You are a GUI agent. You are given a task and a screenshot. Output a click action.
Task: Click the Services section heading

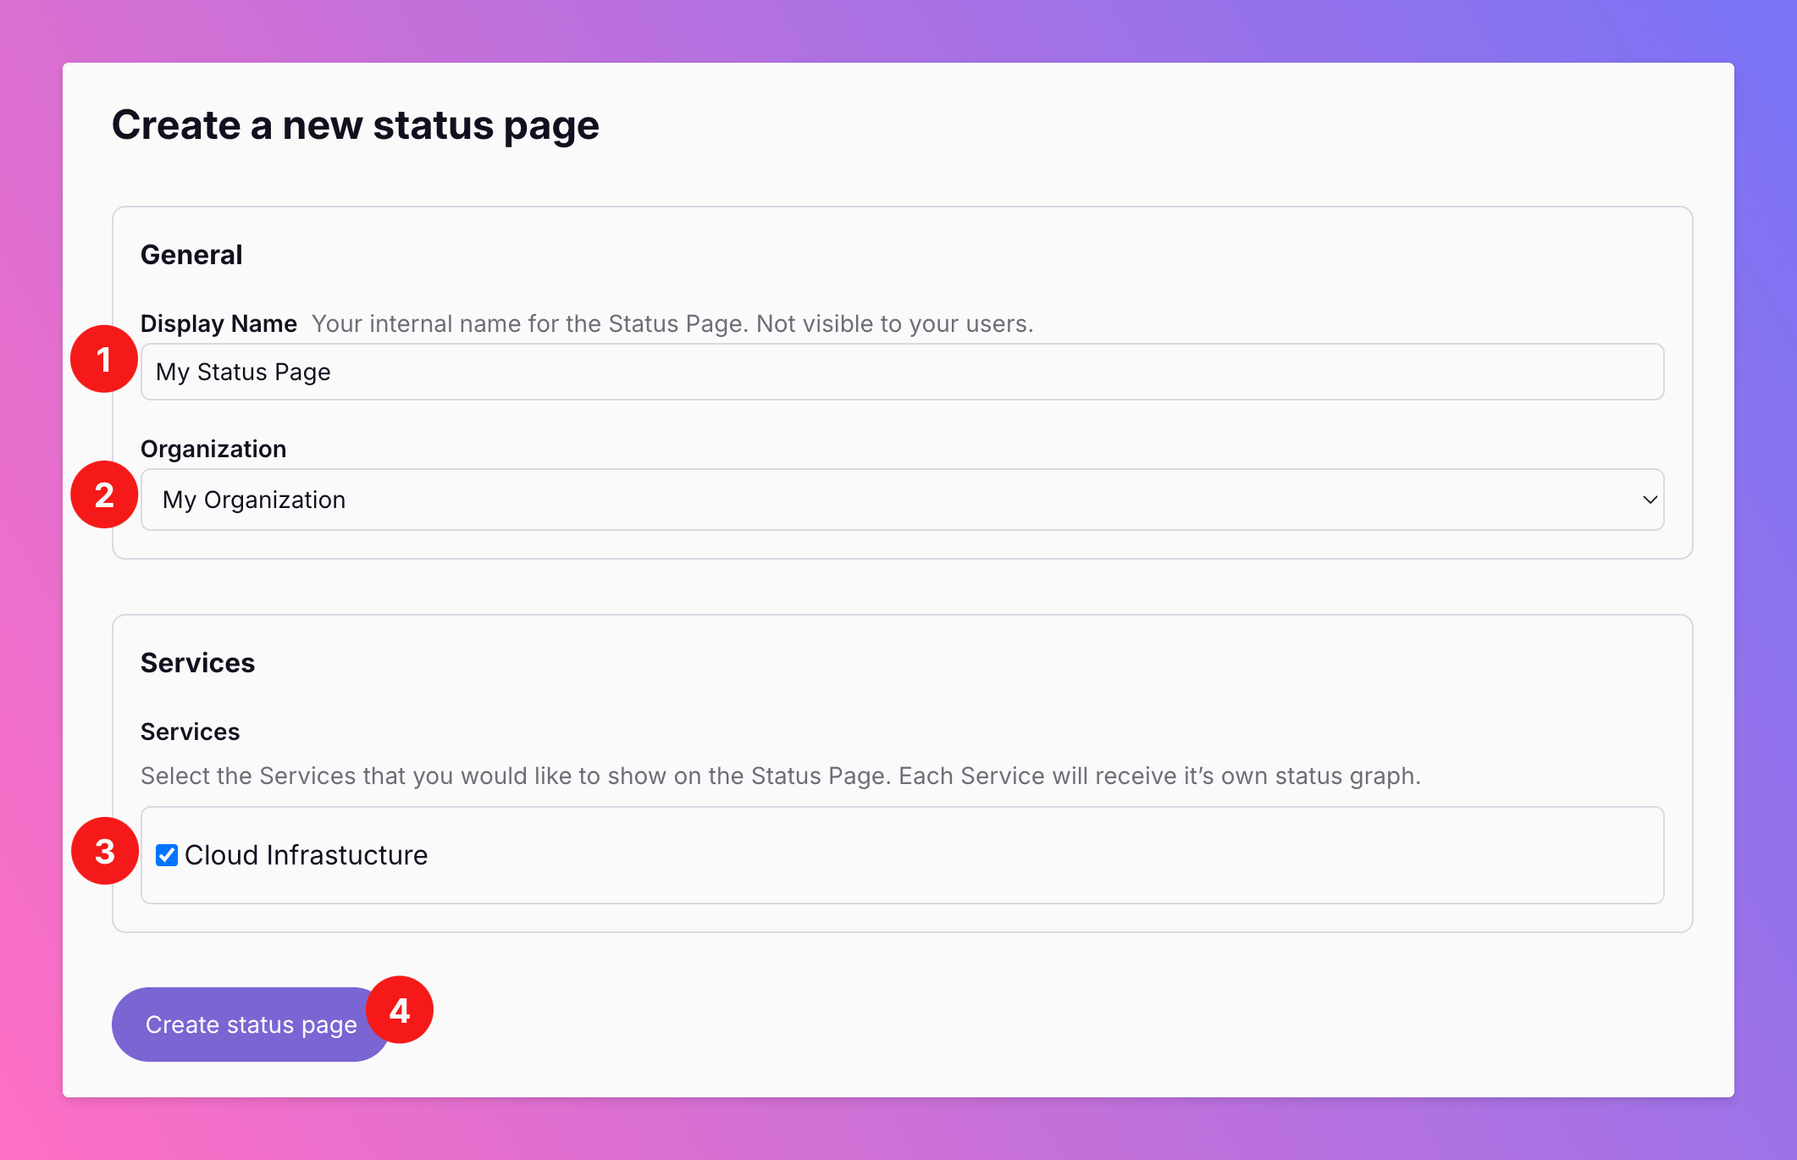[197, 663]
